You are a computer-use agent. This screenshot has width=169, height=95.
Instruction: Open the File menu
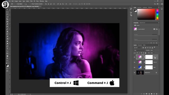pos(10,1)
